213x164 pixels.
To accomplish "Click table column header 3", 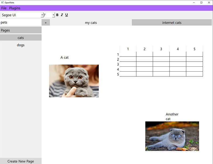I will [x=161, y=49].
